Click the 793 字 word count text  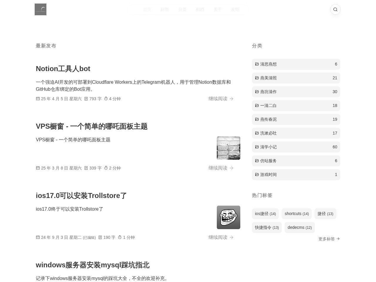[x=95, y=99]
